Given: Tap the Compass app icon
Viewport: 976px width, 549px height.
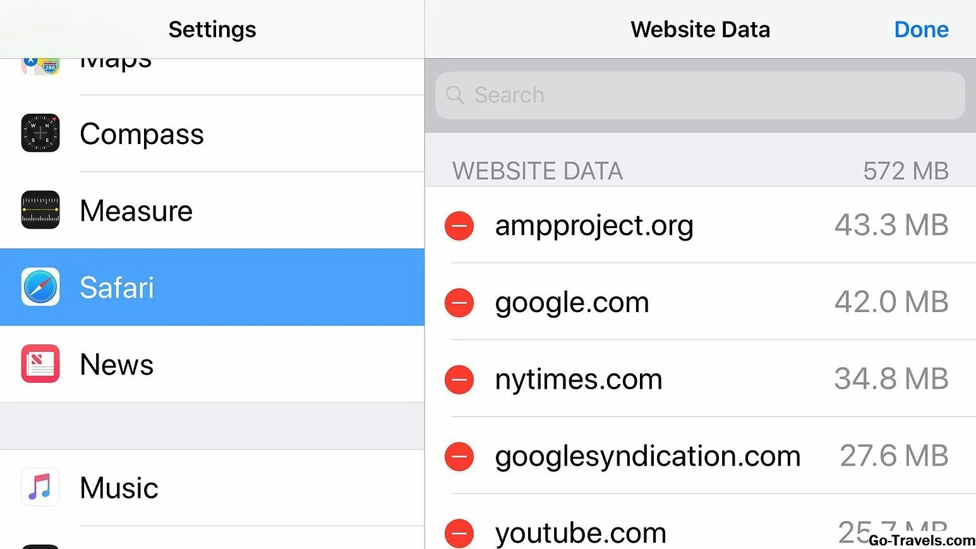Looking at the screenshot, I should 40,133.
